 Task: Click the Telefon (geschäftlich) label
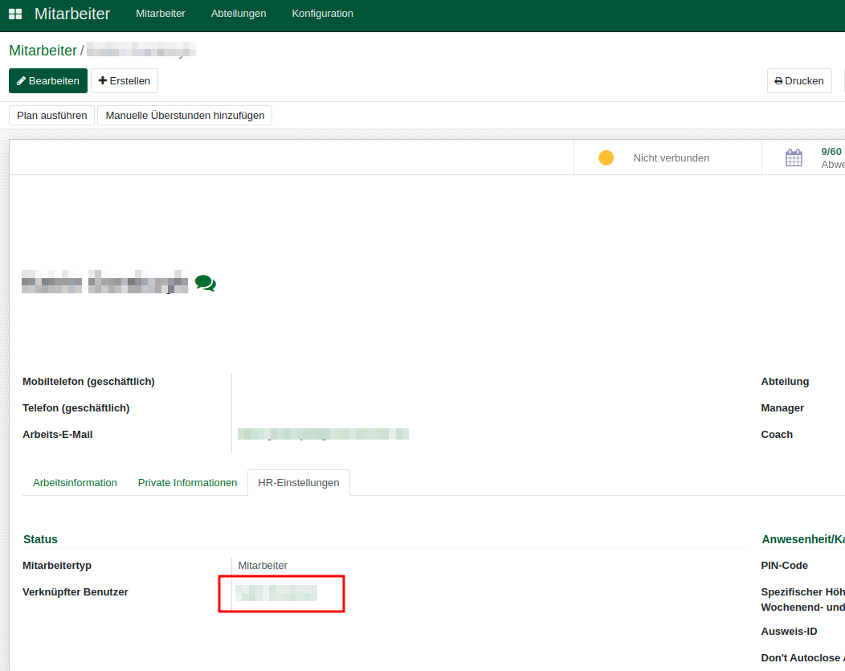(76, 408)
